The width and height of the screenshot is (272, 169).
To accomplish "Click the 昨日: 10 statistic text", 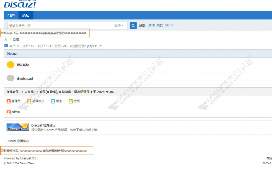I will click(x=28, y=46).
